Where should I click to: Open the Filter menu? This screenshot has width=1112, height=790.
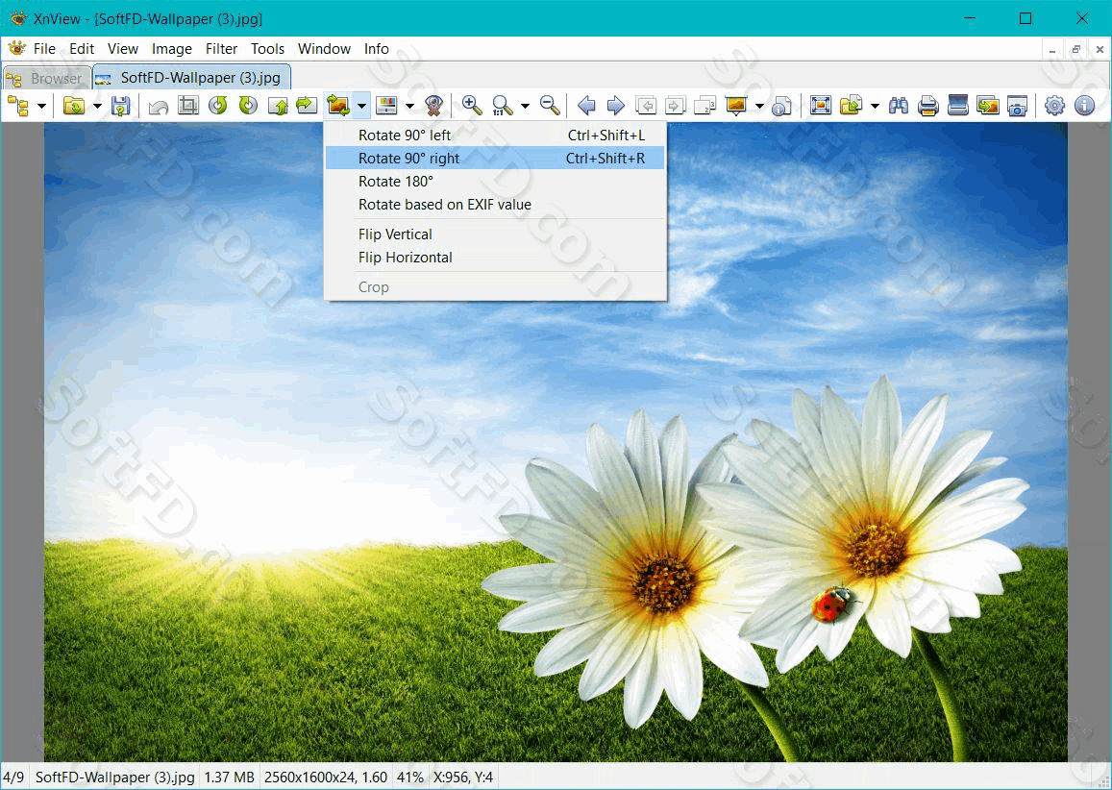[221, 49]
